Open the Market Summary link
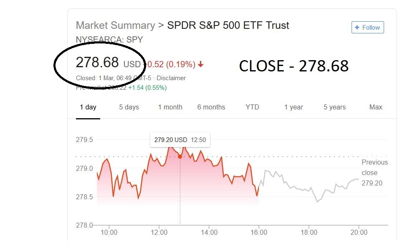Image resolution: width=415 pixels, height=241 pixels. click(x=115, y=25)
